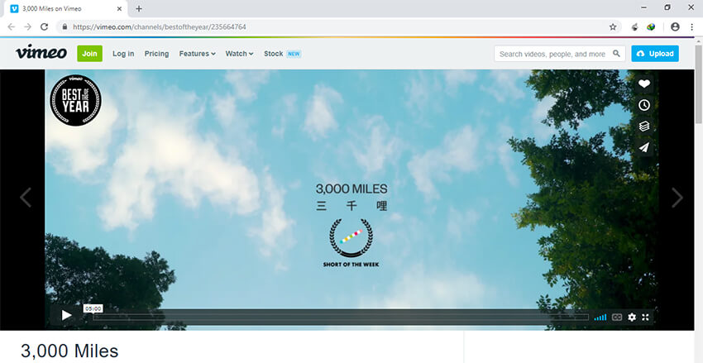
Task: Open Chrome's three-dot menu
Action: tap(691, 26)
